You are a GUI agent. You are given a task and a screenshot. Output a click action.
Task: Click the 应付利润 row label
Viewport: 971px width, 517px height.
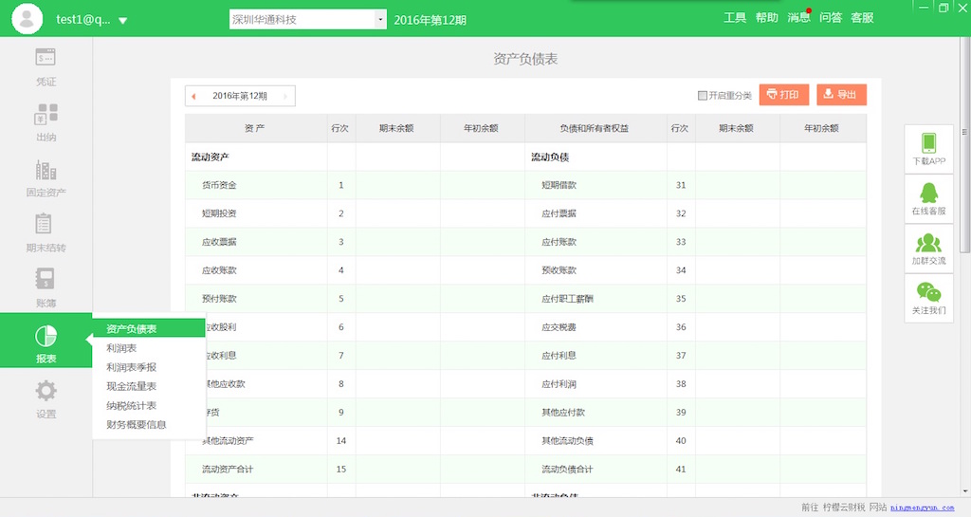pos(559,384)
